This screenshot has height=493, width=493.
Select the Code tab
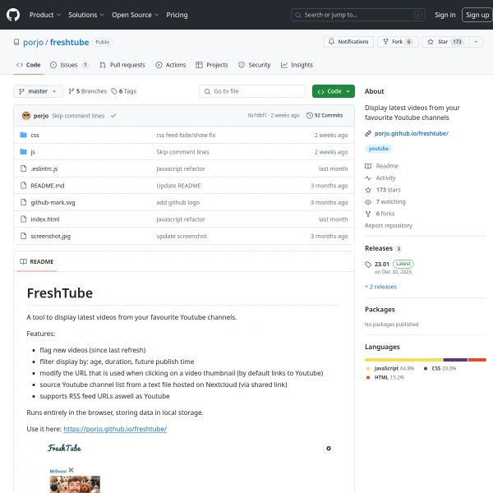pyautogui.click(x=28, y=65)
